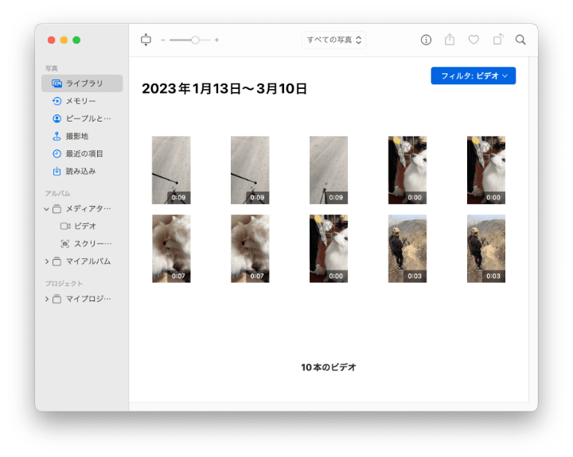Screen dimensions: 573x457
Task: Open the すべての写真 view dropdown
Action: [x=333, y=40]
